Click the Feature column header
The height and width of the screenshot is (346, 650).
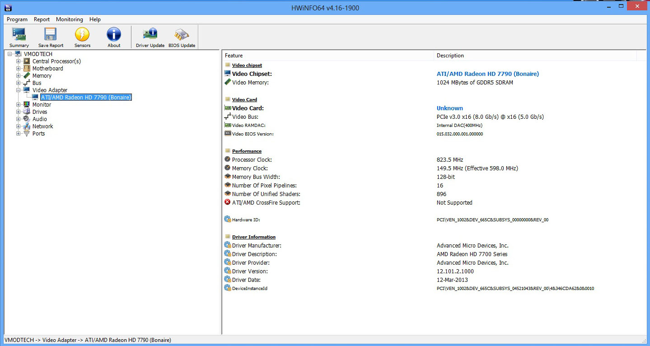tap(328, 56)
